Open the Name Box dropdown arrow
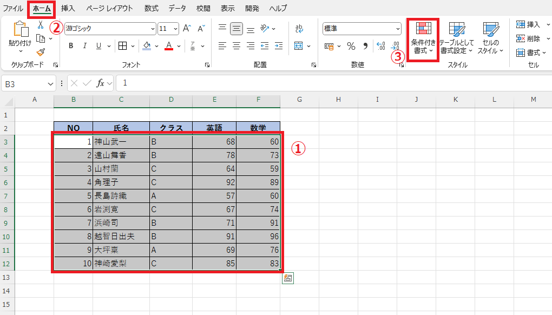 [x=50, y=84]
